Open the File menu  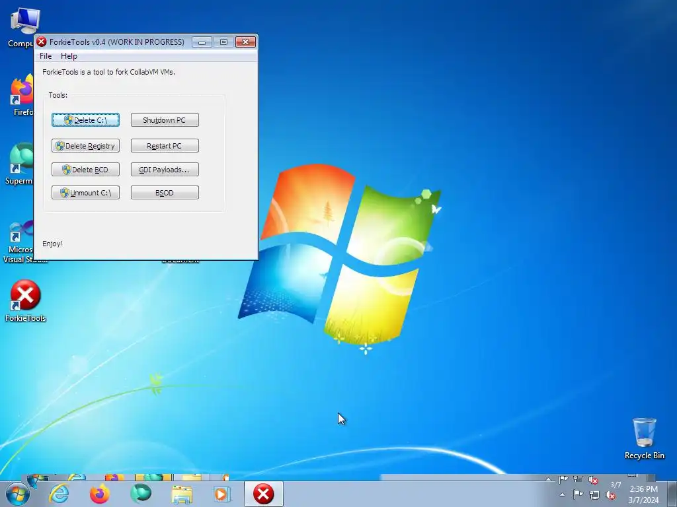tap(46, 56)
